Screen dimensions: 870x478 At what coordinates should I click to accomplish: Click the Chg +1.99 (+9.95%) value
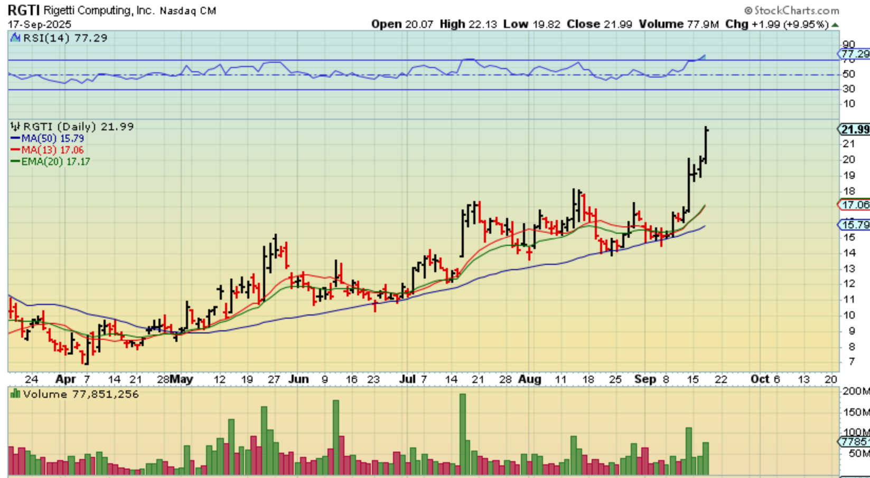click(x=777, y=24)
